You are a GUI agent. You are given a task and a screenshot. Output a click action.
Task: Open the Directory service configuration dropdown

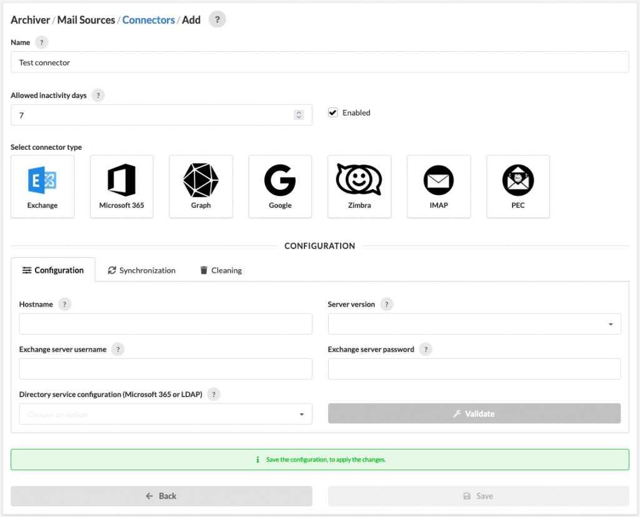(166, 414)
